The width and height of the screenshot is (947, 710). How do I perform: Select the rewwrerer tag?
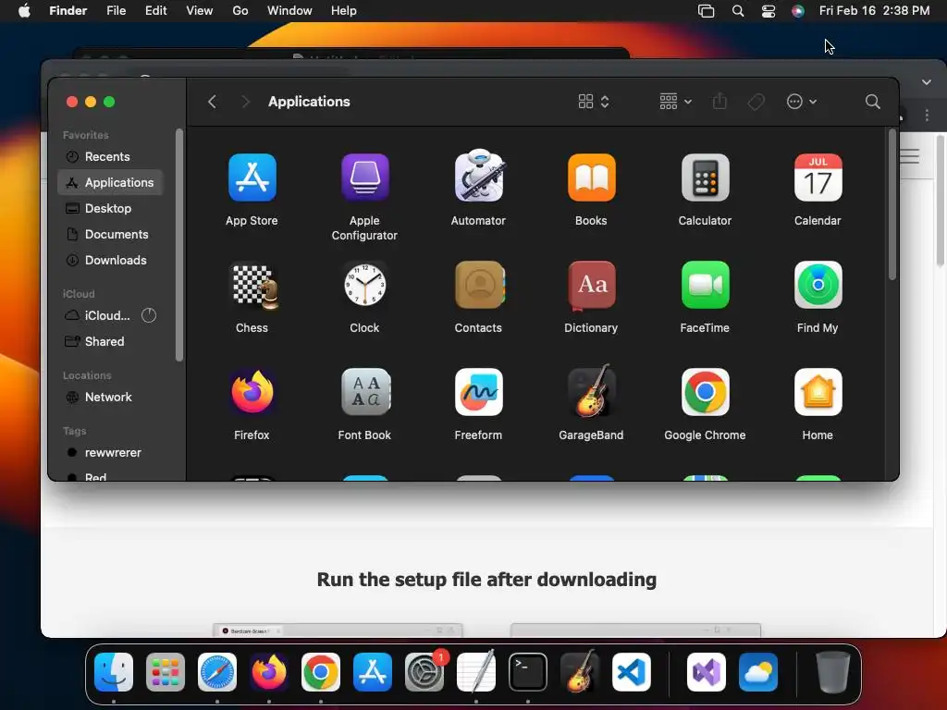click(x=110, y=453)
